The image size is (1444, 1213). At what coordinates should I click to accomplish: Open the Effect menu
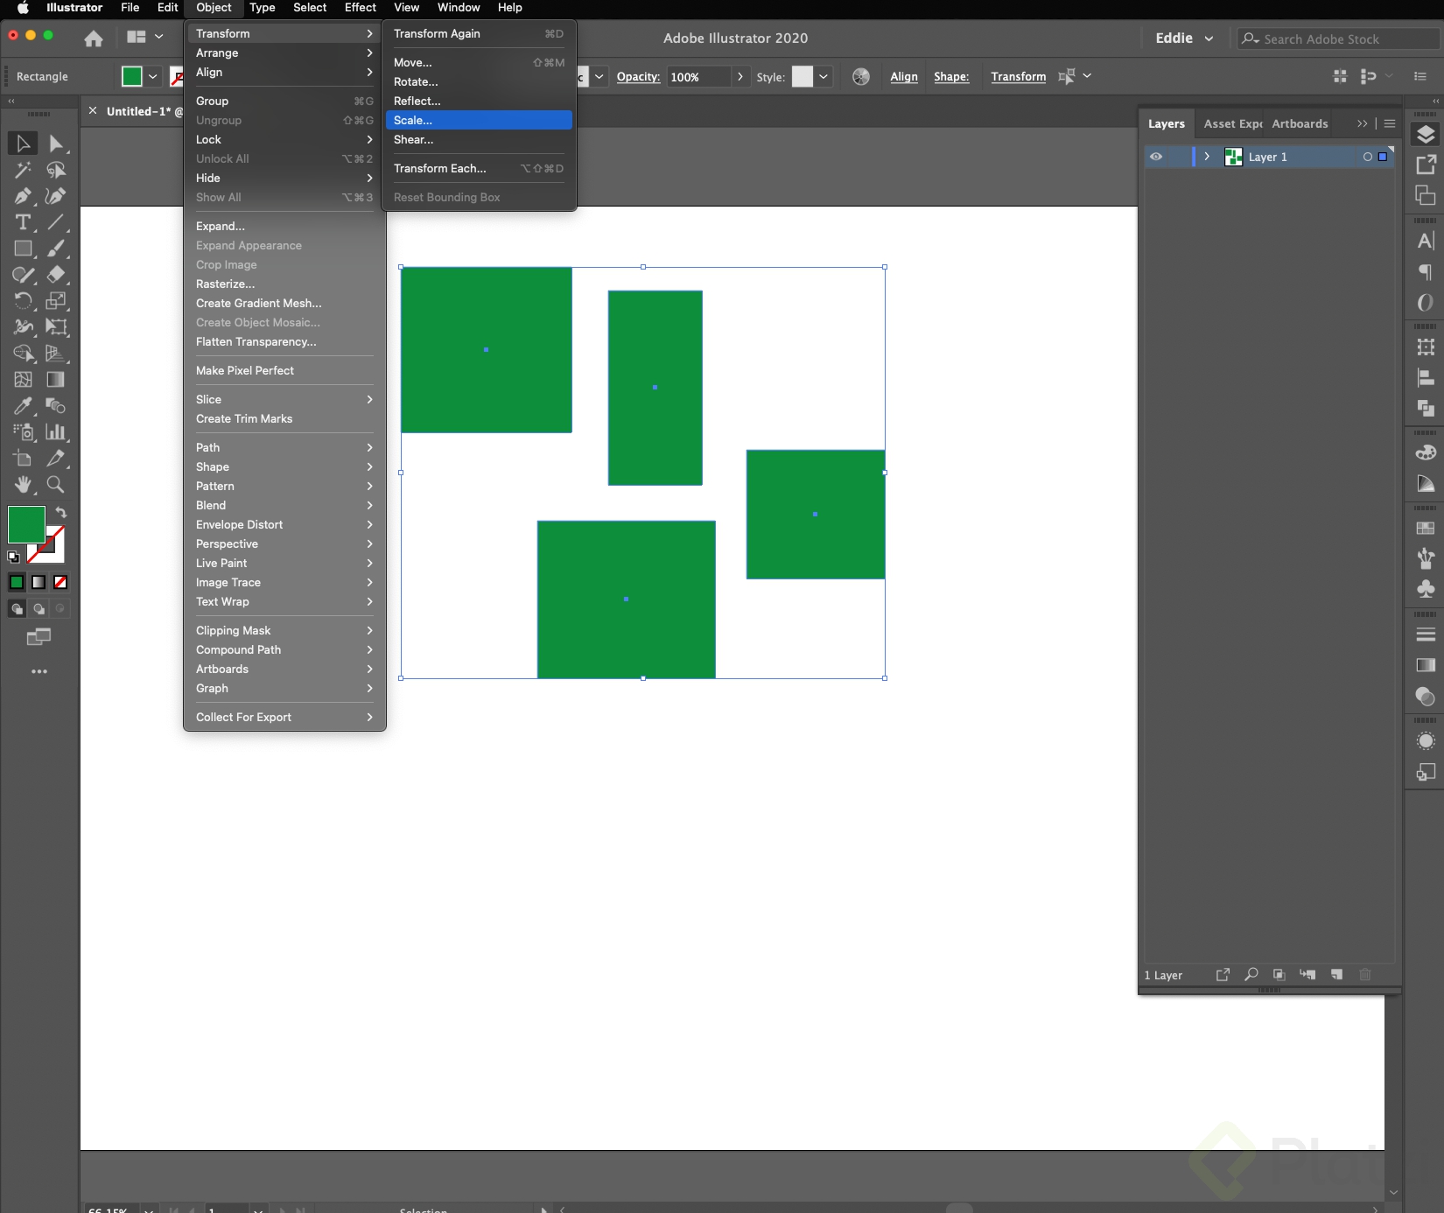[x=360, y=8]
